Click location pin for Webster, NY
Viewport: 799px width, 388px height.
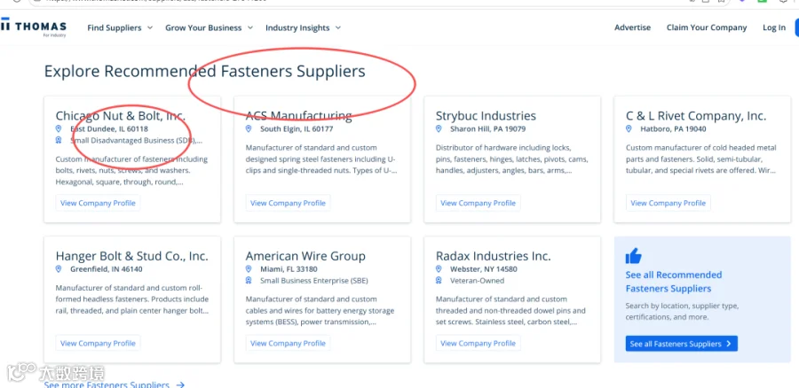click(439, 269)
